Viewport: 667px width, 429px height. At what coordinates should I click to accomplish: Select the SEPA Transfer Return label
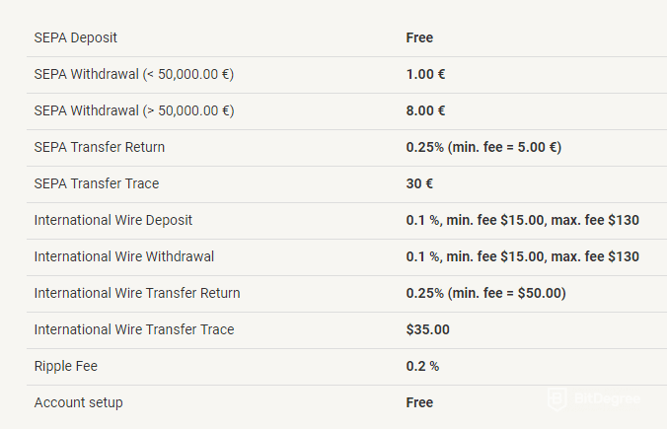tap(99, 147)
